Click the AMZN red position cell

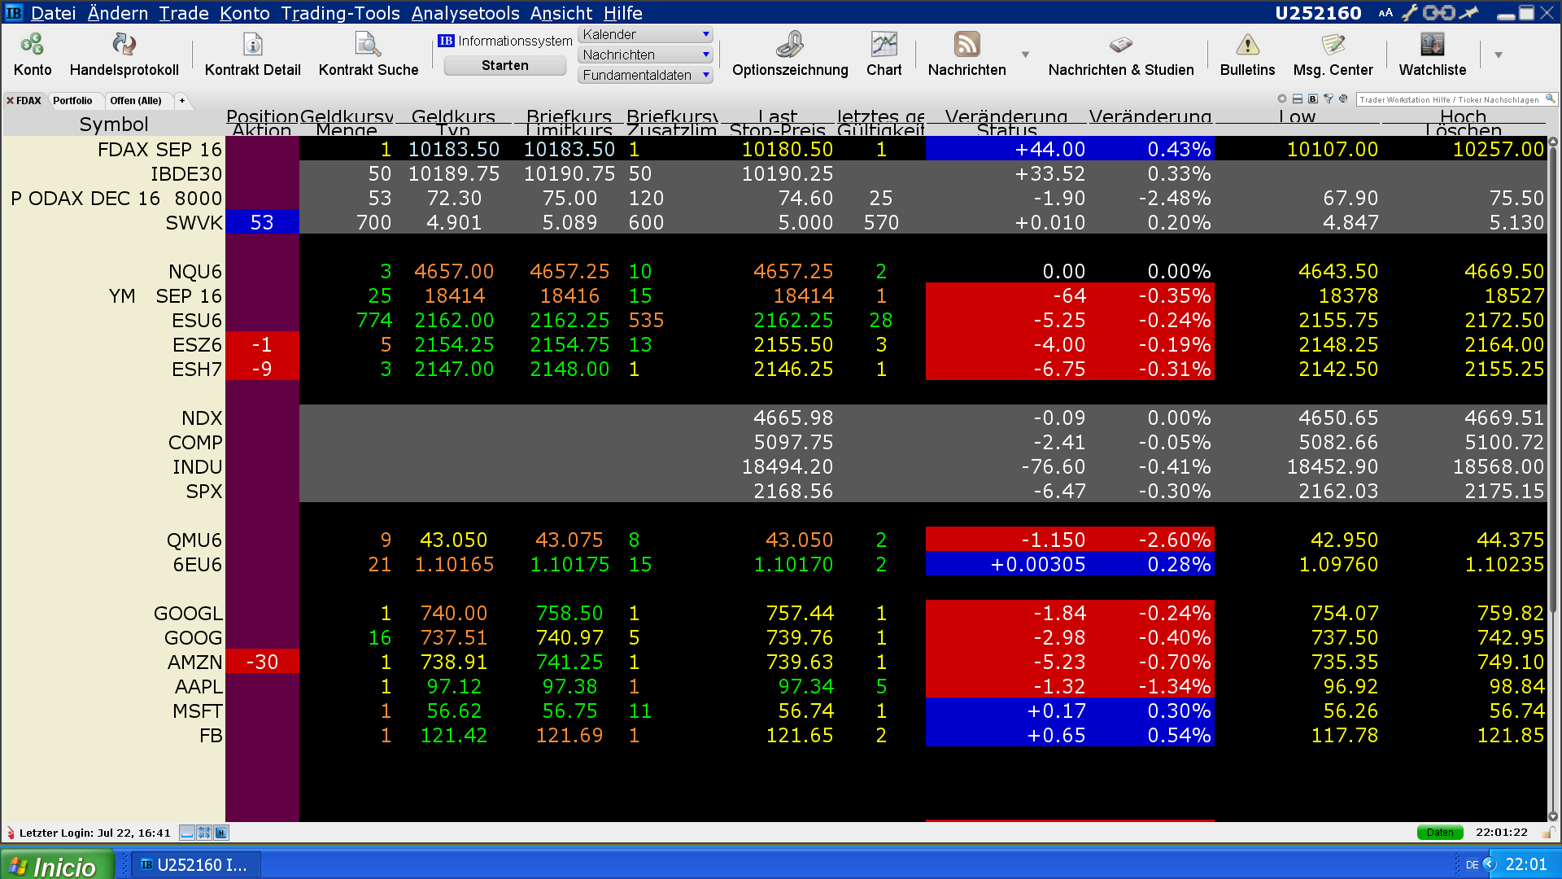tap(262, 662)
